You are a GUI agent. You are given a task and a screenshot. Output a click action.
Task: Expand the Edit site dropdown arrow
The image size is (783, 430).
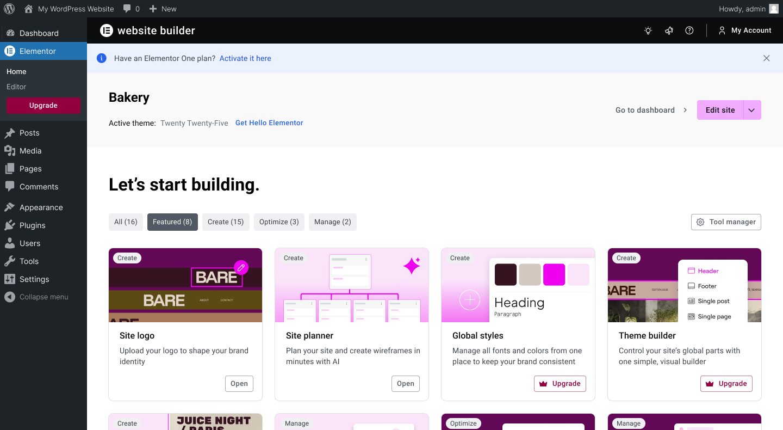(x=752, y=110)
